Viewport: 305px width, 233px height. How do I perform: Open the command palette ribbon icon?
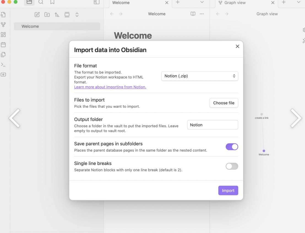(3, 64)
